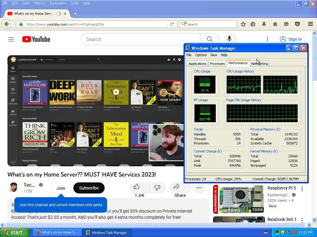317x237 pixels.
Task: Open the channel avatar below video
Action: tap(14, 188)
